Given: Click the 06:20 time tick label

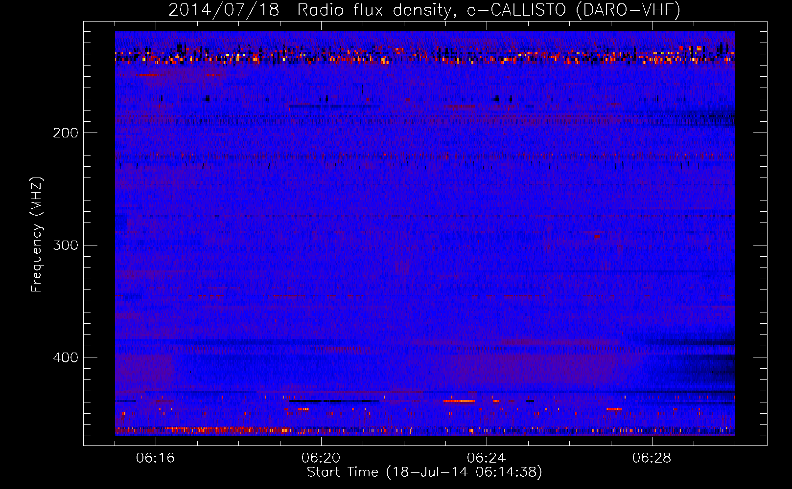Looking at the screenshot, I should [321, 458].
